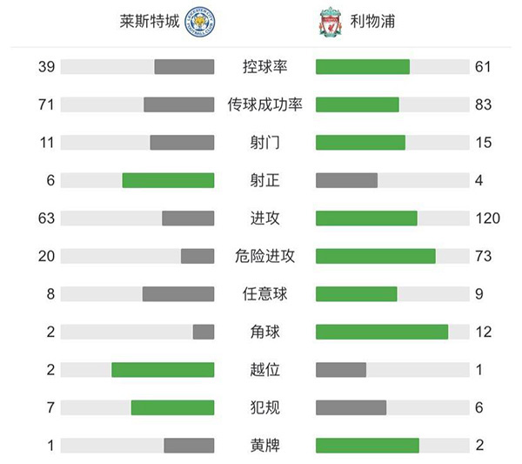Screen dimensions: 522x464
Task: Click the 角球 stat label
Action: coord(265,332)
